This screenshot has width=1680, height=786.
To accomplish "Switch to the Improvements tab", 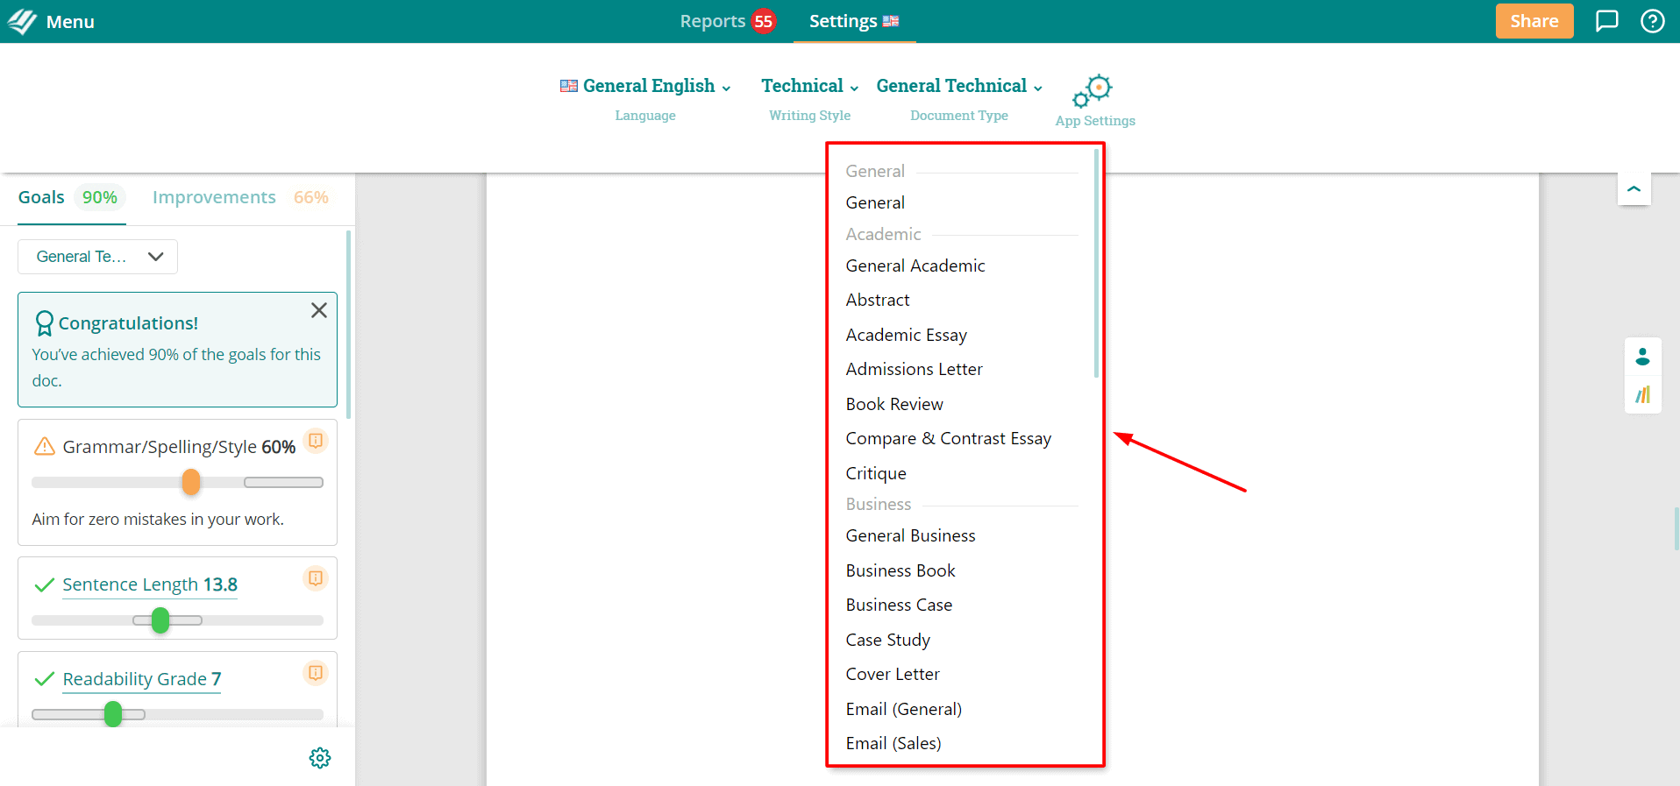I will [x=240, y=197].
